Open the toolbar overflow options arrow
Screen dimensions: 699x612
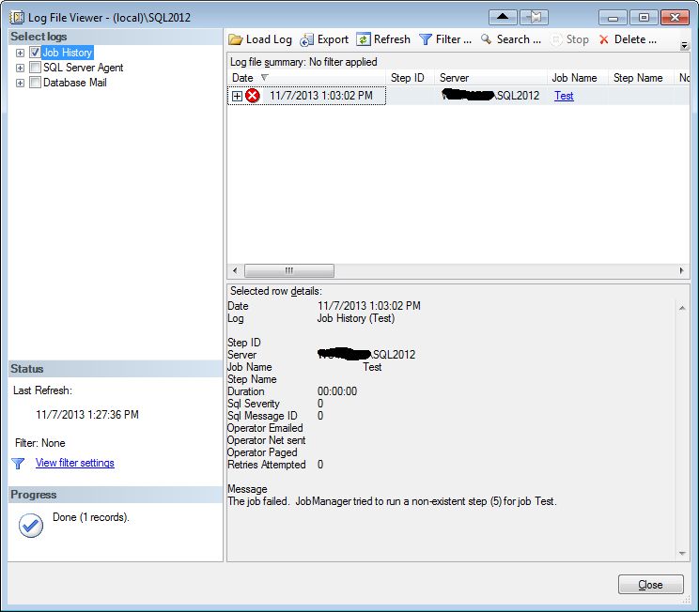684,45
